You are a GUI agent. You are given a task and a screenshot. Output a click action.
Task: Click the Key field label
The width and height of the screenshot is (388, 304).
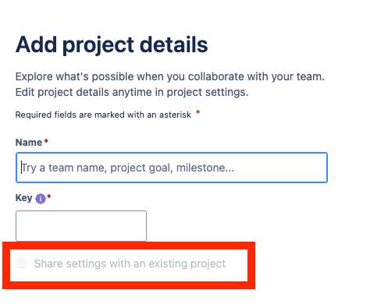tap(23, 198)
